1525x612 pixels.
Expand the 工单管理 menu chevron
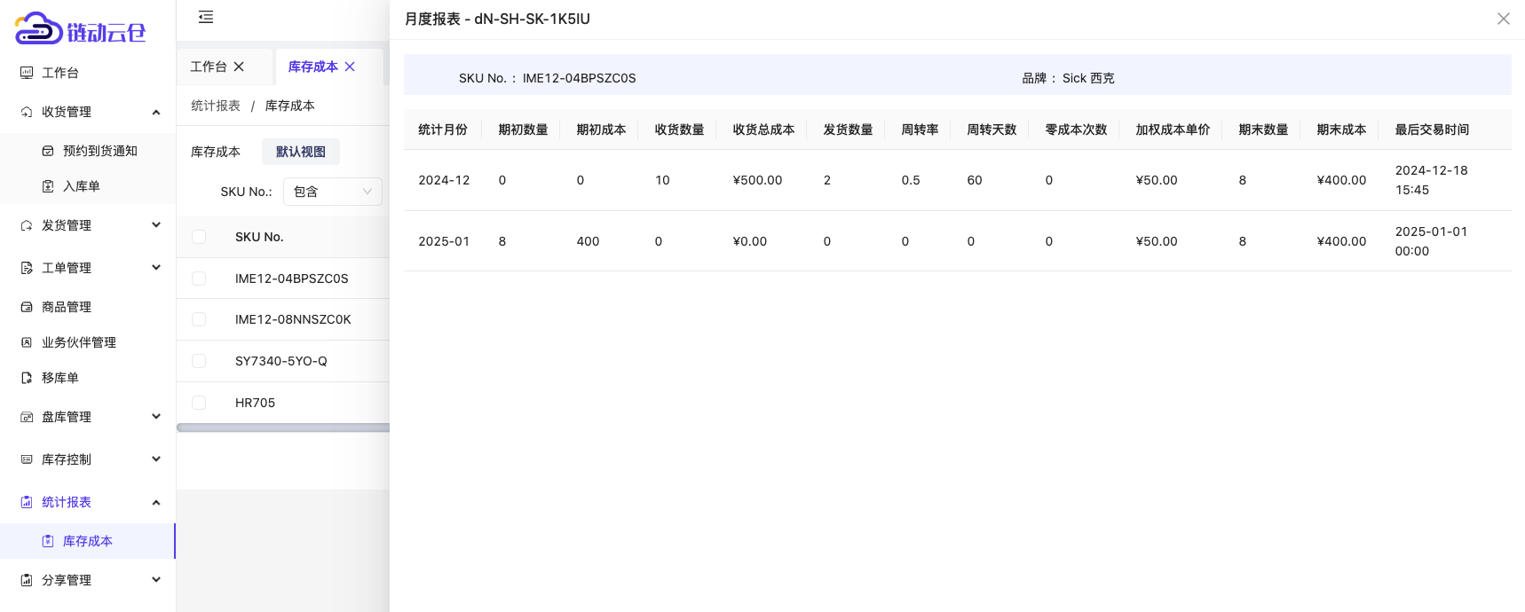pos(156,268)
